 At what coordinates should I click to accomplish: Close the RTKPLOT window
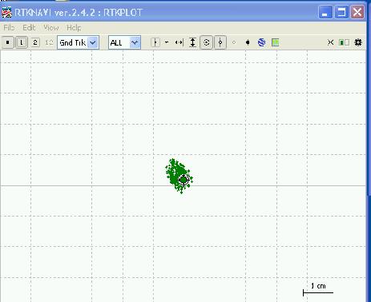click(357, 12)
